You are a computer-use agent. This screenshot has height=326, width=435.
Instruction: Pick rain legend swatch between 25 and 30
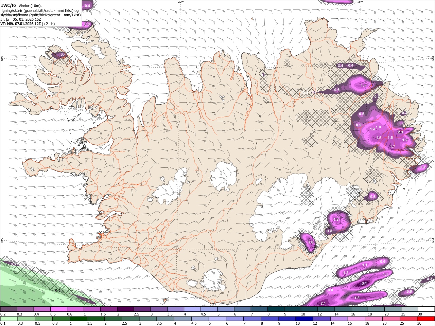click(x=409, y=319)
